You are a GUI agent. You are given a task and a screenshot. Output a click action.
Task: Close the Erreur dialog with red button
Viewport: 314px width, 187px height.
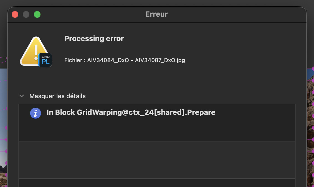tap(15, 14)
